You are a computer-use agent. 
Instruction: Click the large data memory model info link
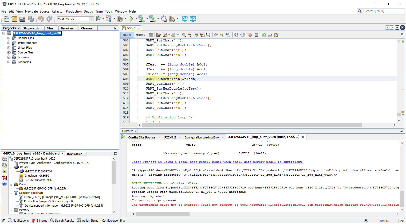[218, 162]
